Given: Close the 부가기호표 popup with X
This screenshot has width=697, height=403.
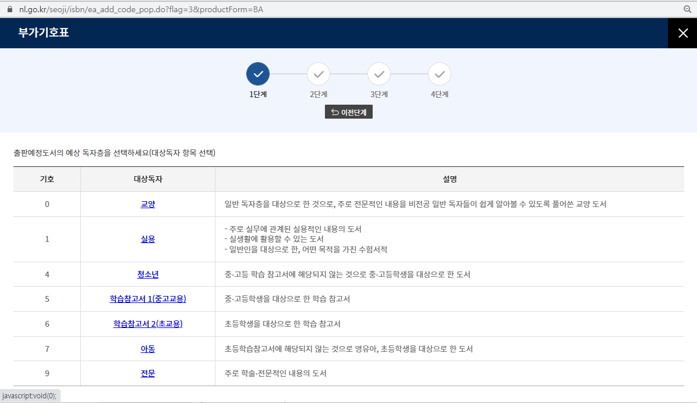Looking at the screenshot, I should [683, 33].
